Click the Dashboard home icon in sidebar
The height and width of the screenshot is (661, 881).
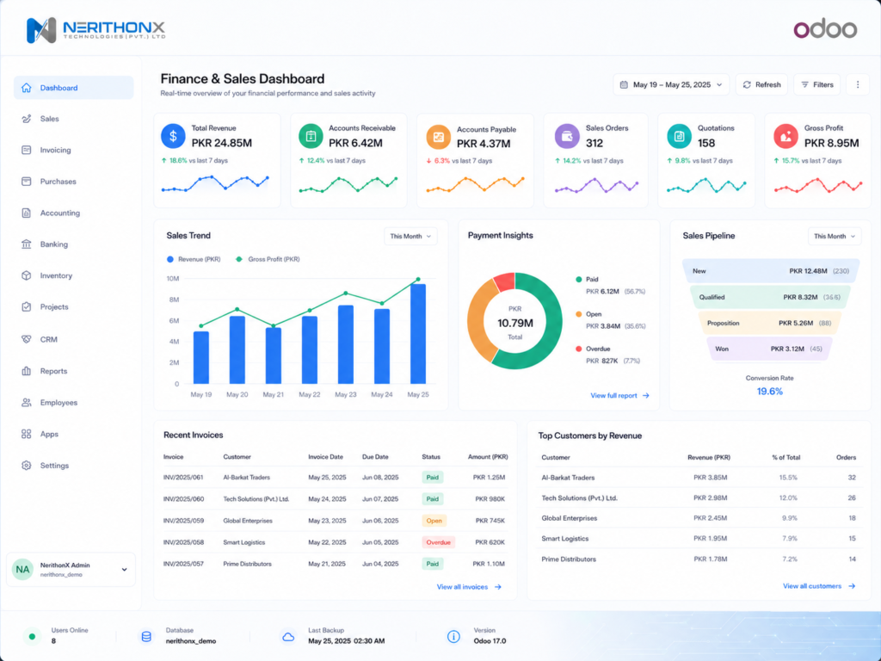27,88
